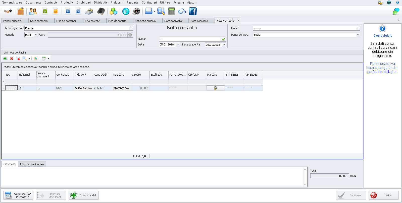Click the round button next to Curs
Viewport: 402px width, 203px height.
pyautogui.click(x=130, y=35)
